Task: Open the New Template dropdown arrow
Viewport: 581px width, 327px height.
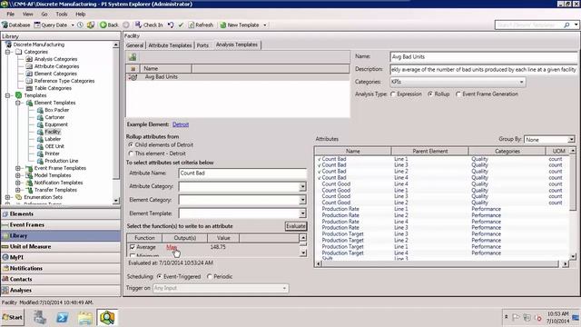Action: pyautogui.click(x=265, y=25)
